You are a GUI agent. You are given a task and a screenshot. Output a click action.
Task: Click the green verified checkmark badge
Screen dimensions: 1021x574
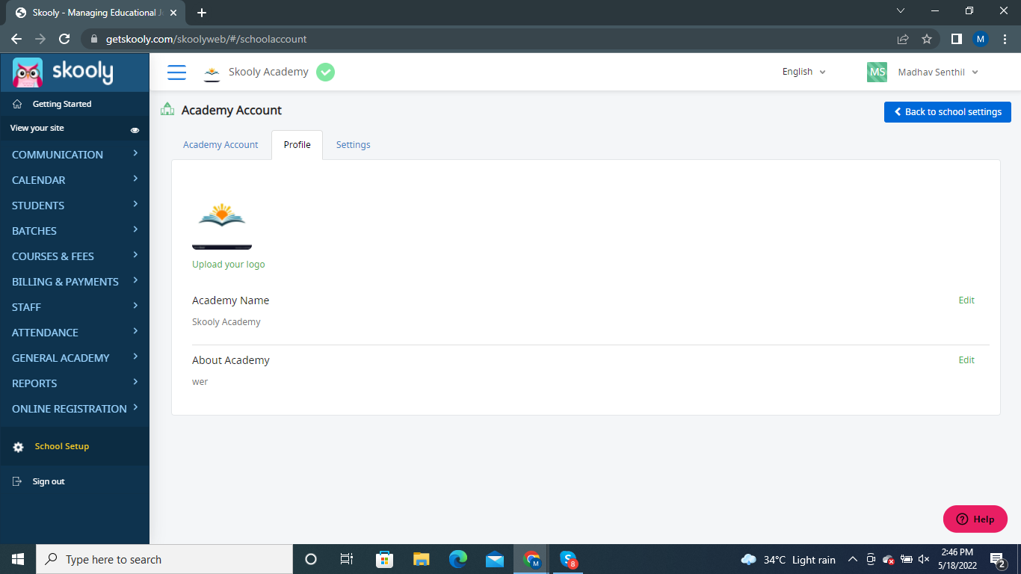(x=325, y=72)
